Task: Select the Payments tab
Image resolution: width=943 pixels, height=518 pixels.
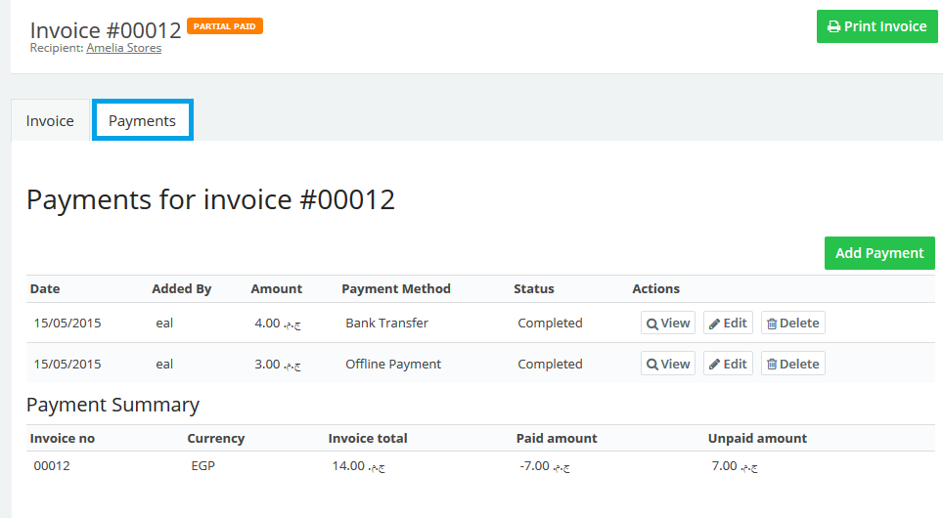Action: point(142,121)
